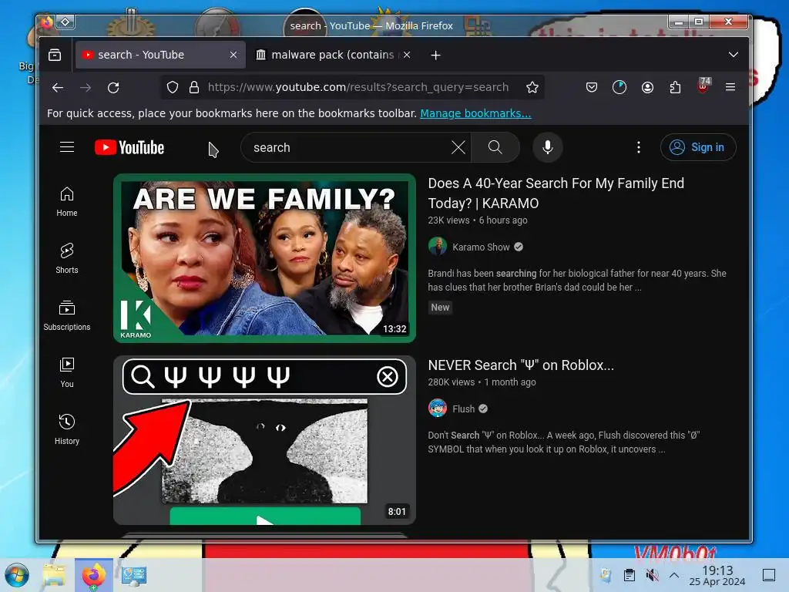Bookmark this page with the star

pos(532,88)
